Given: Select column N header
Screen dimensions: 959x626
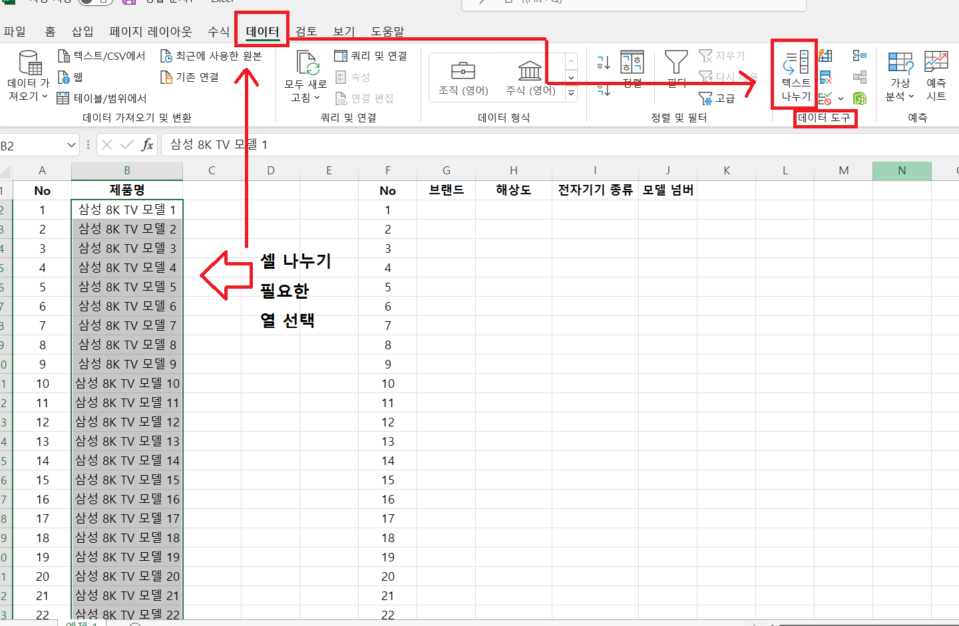Looking at the screenshot, I should 902,170.
